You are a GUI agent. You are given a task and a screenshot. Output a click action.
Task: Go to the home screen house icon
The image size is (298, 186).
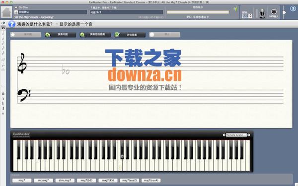click(x=6, y=12)
